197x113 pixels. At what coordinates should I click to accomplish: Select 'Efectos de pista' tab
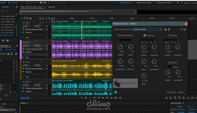point(11,49)
